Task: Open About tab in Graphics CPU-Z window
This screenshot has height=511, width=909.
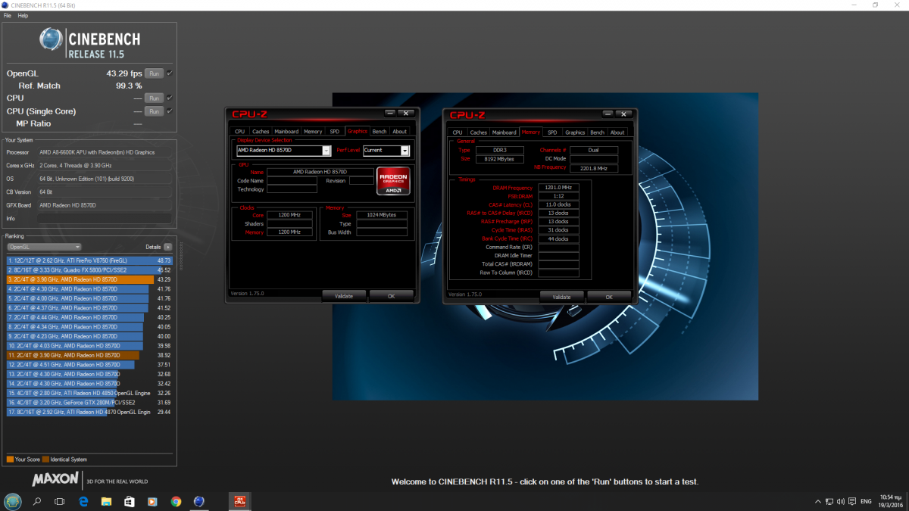Action: click(400, 132)
